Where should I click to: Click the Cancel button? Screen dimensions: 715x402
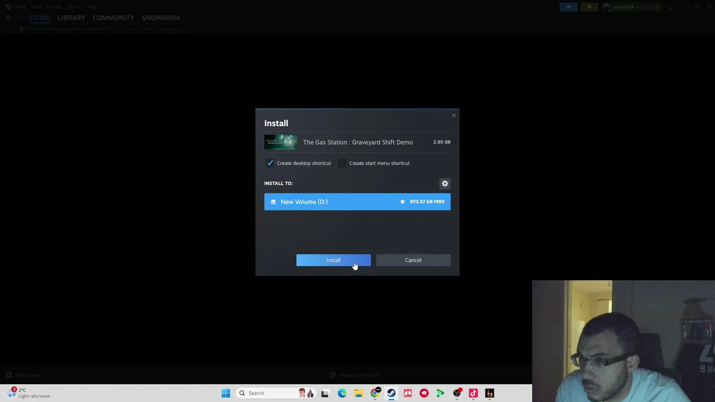(x=413, y=260)
